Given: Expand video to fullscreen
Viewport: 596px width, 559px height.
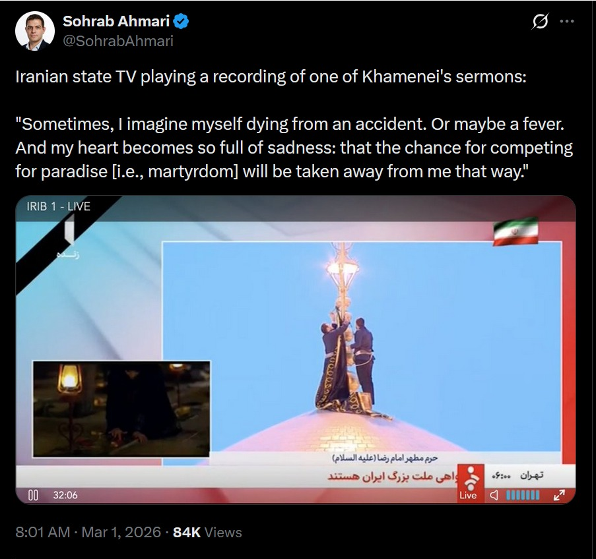Looking at the screenshot, I should click(559, 495).
